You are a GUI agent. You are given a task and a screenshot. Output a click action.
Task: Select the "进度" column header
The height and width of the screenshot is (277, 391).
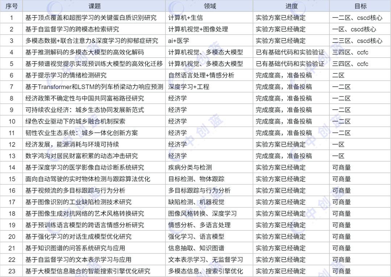[x=291, y=6]
